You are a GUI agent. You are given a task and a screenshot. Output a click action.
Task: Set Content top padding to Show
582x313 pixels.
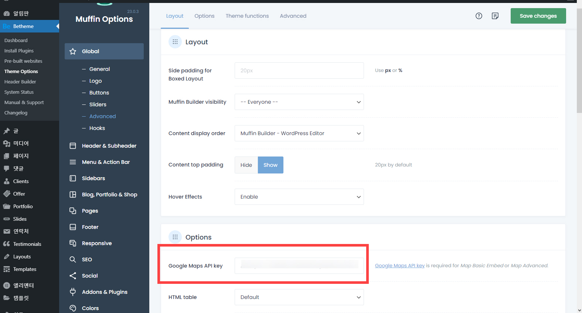tap(270, 165)
